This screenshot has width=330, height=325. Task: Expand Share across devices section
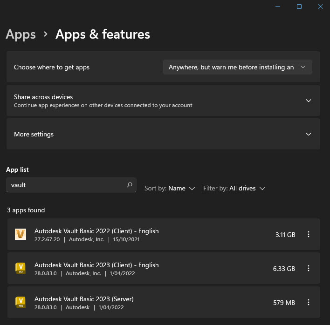click(x=308, y=101)
